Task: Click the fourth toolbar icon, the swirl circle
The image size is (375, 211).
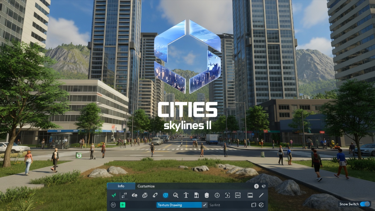Action: click(x=145, y=195)
